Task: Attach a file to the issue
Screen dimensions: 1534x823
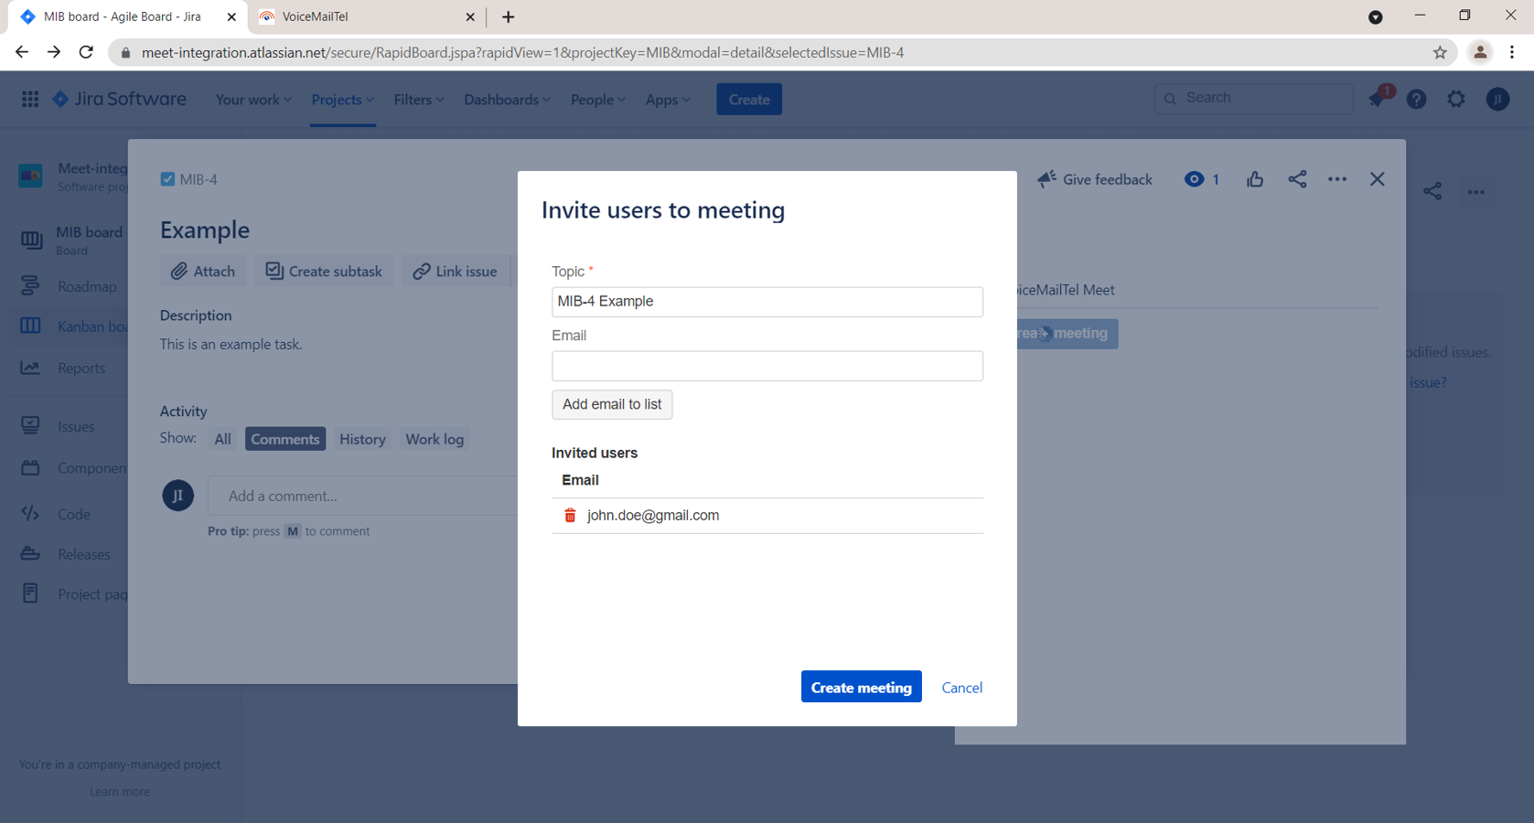Action: pos(203,271)
